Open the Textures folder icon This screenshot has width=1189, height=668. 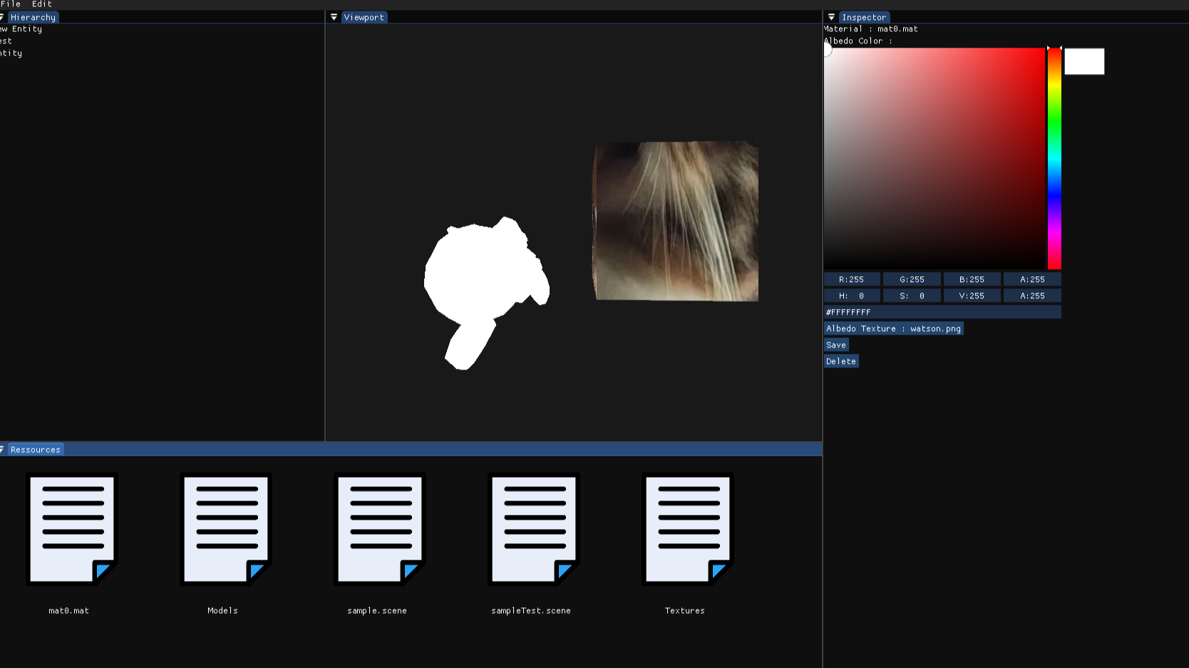(687, 529)
